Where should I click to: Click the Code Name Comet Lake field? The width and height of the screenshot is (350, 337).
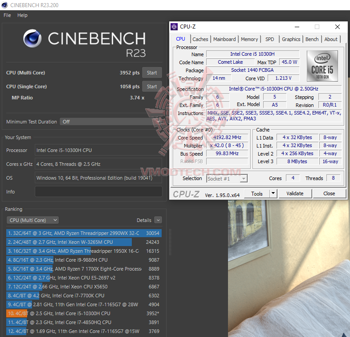[230, 62]
